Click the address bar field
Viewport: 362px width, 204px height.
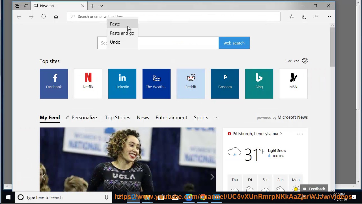coord(174,16)
